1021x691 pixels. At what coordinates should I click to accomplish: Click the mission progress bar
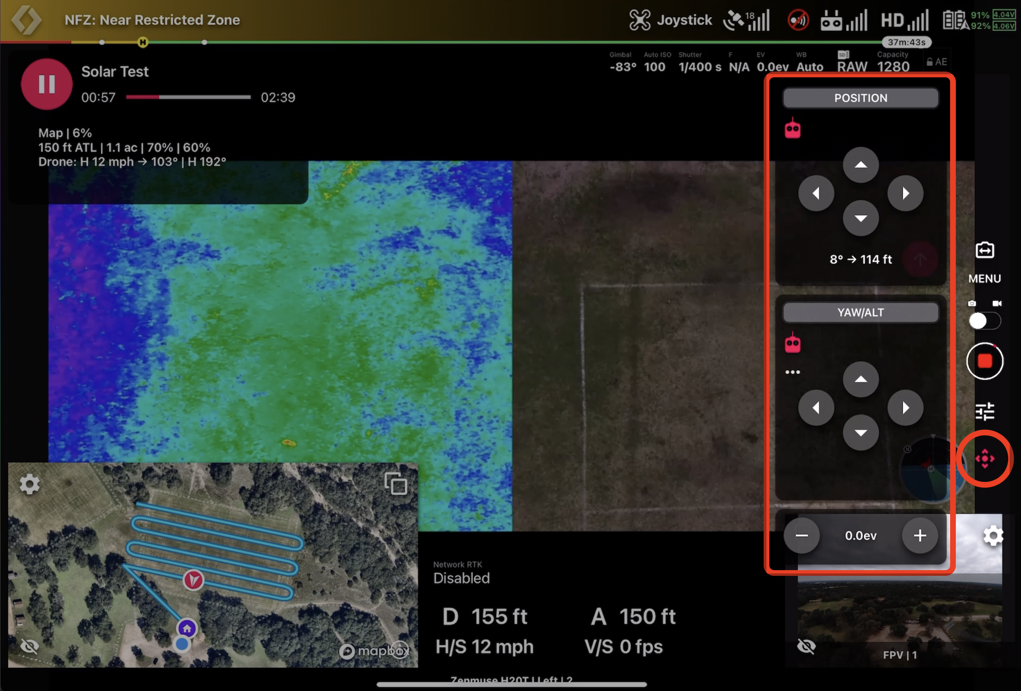(188, 97)
